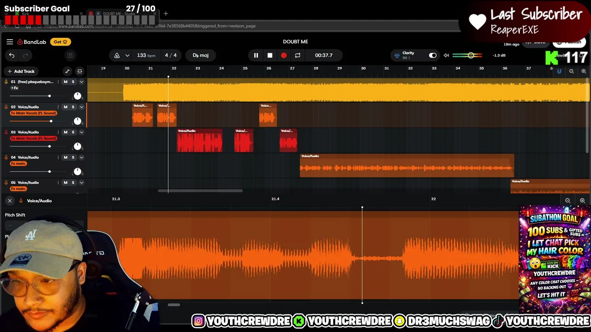The height and width of the screenshot is (332, 591).
Task: Select the long orange clip on track 04
Action: pyautogui.click(x=407, y=166)
